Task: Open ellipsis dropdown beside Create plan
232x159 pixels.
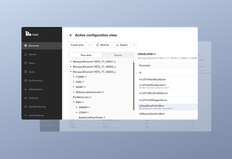Action: click(89, 45)
